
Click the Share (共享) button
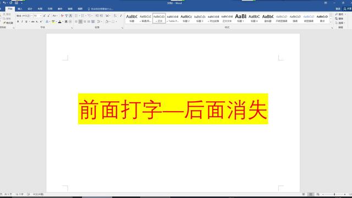[348, 9]
